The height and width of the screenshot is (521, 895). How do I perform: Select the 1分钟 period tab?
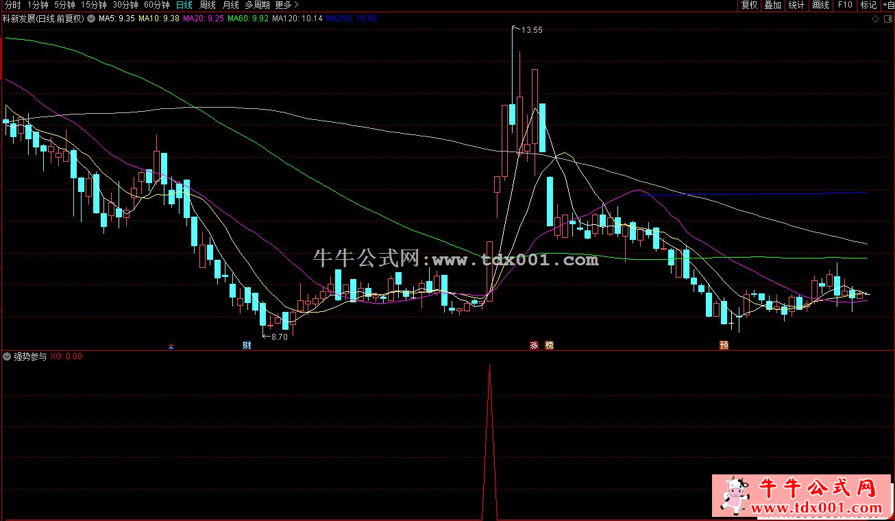38,5
